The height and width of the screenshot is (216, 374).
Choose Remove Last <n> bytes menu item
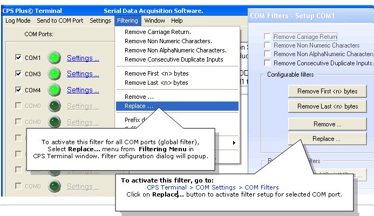pos(177,83)
